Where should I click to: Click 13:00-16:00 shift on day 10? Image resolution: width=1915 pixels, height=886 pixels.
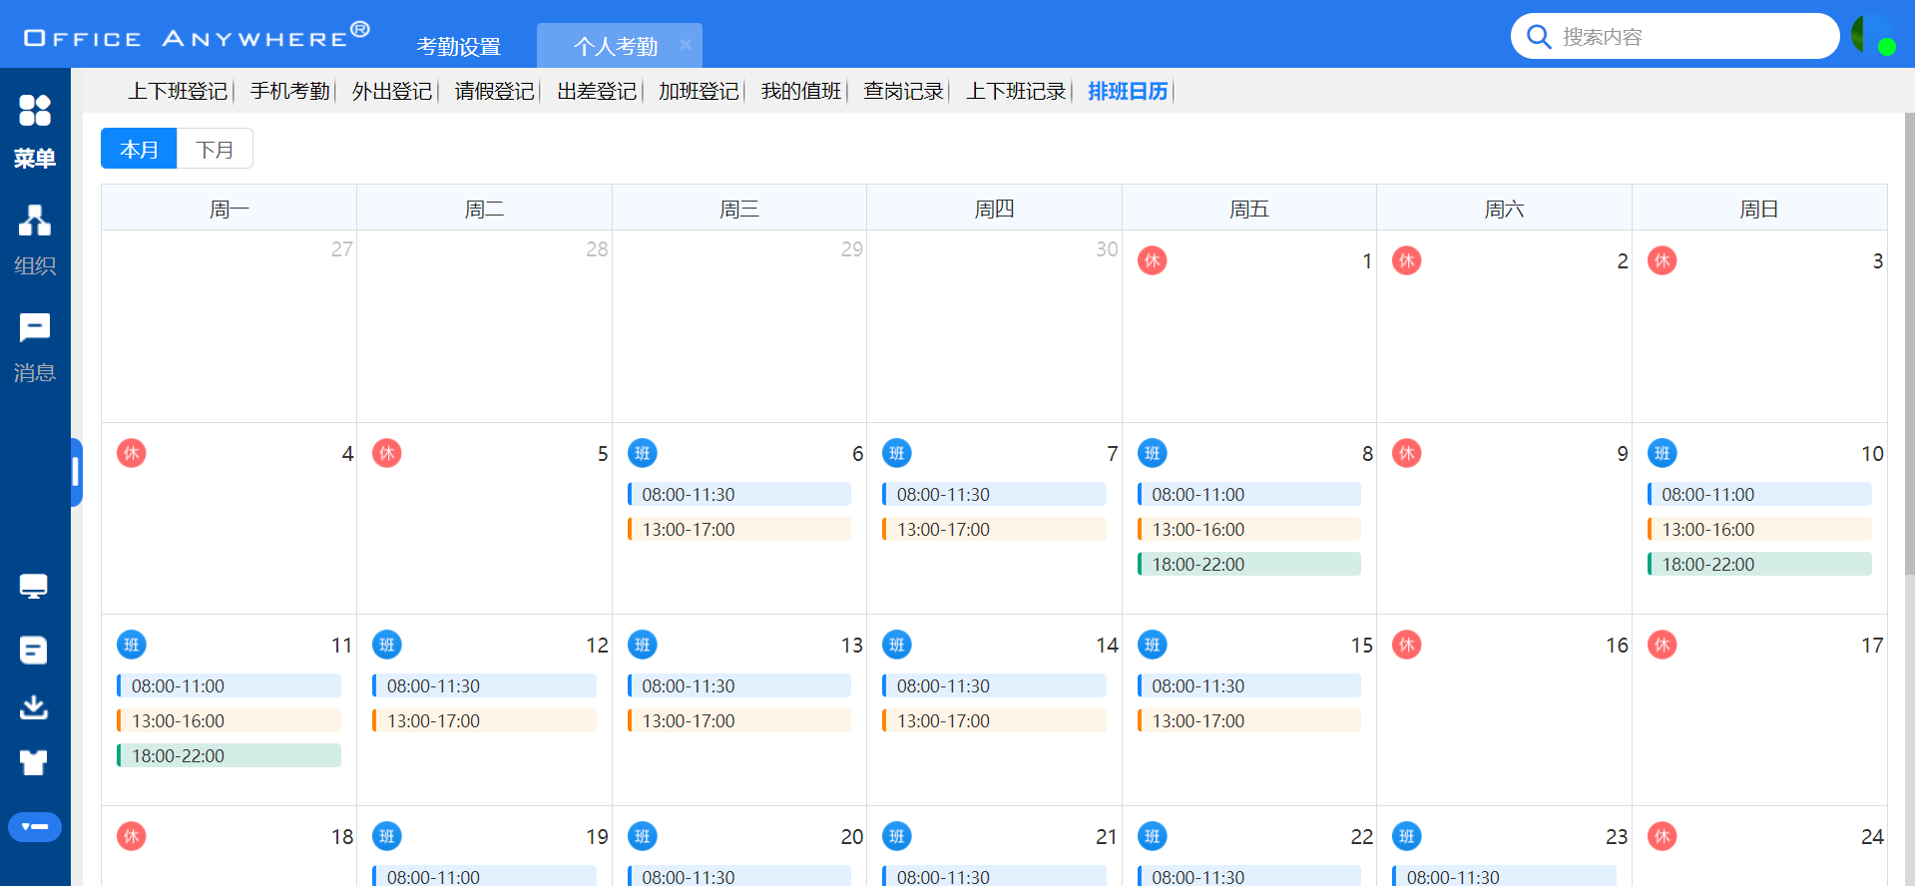pos(1759,530)
